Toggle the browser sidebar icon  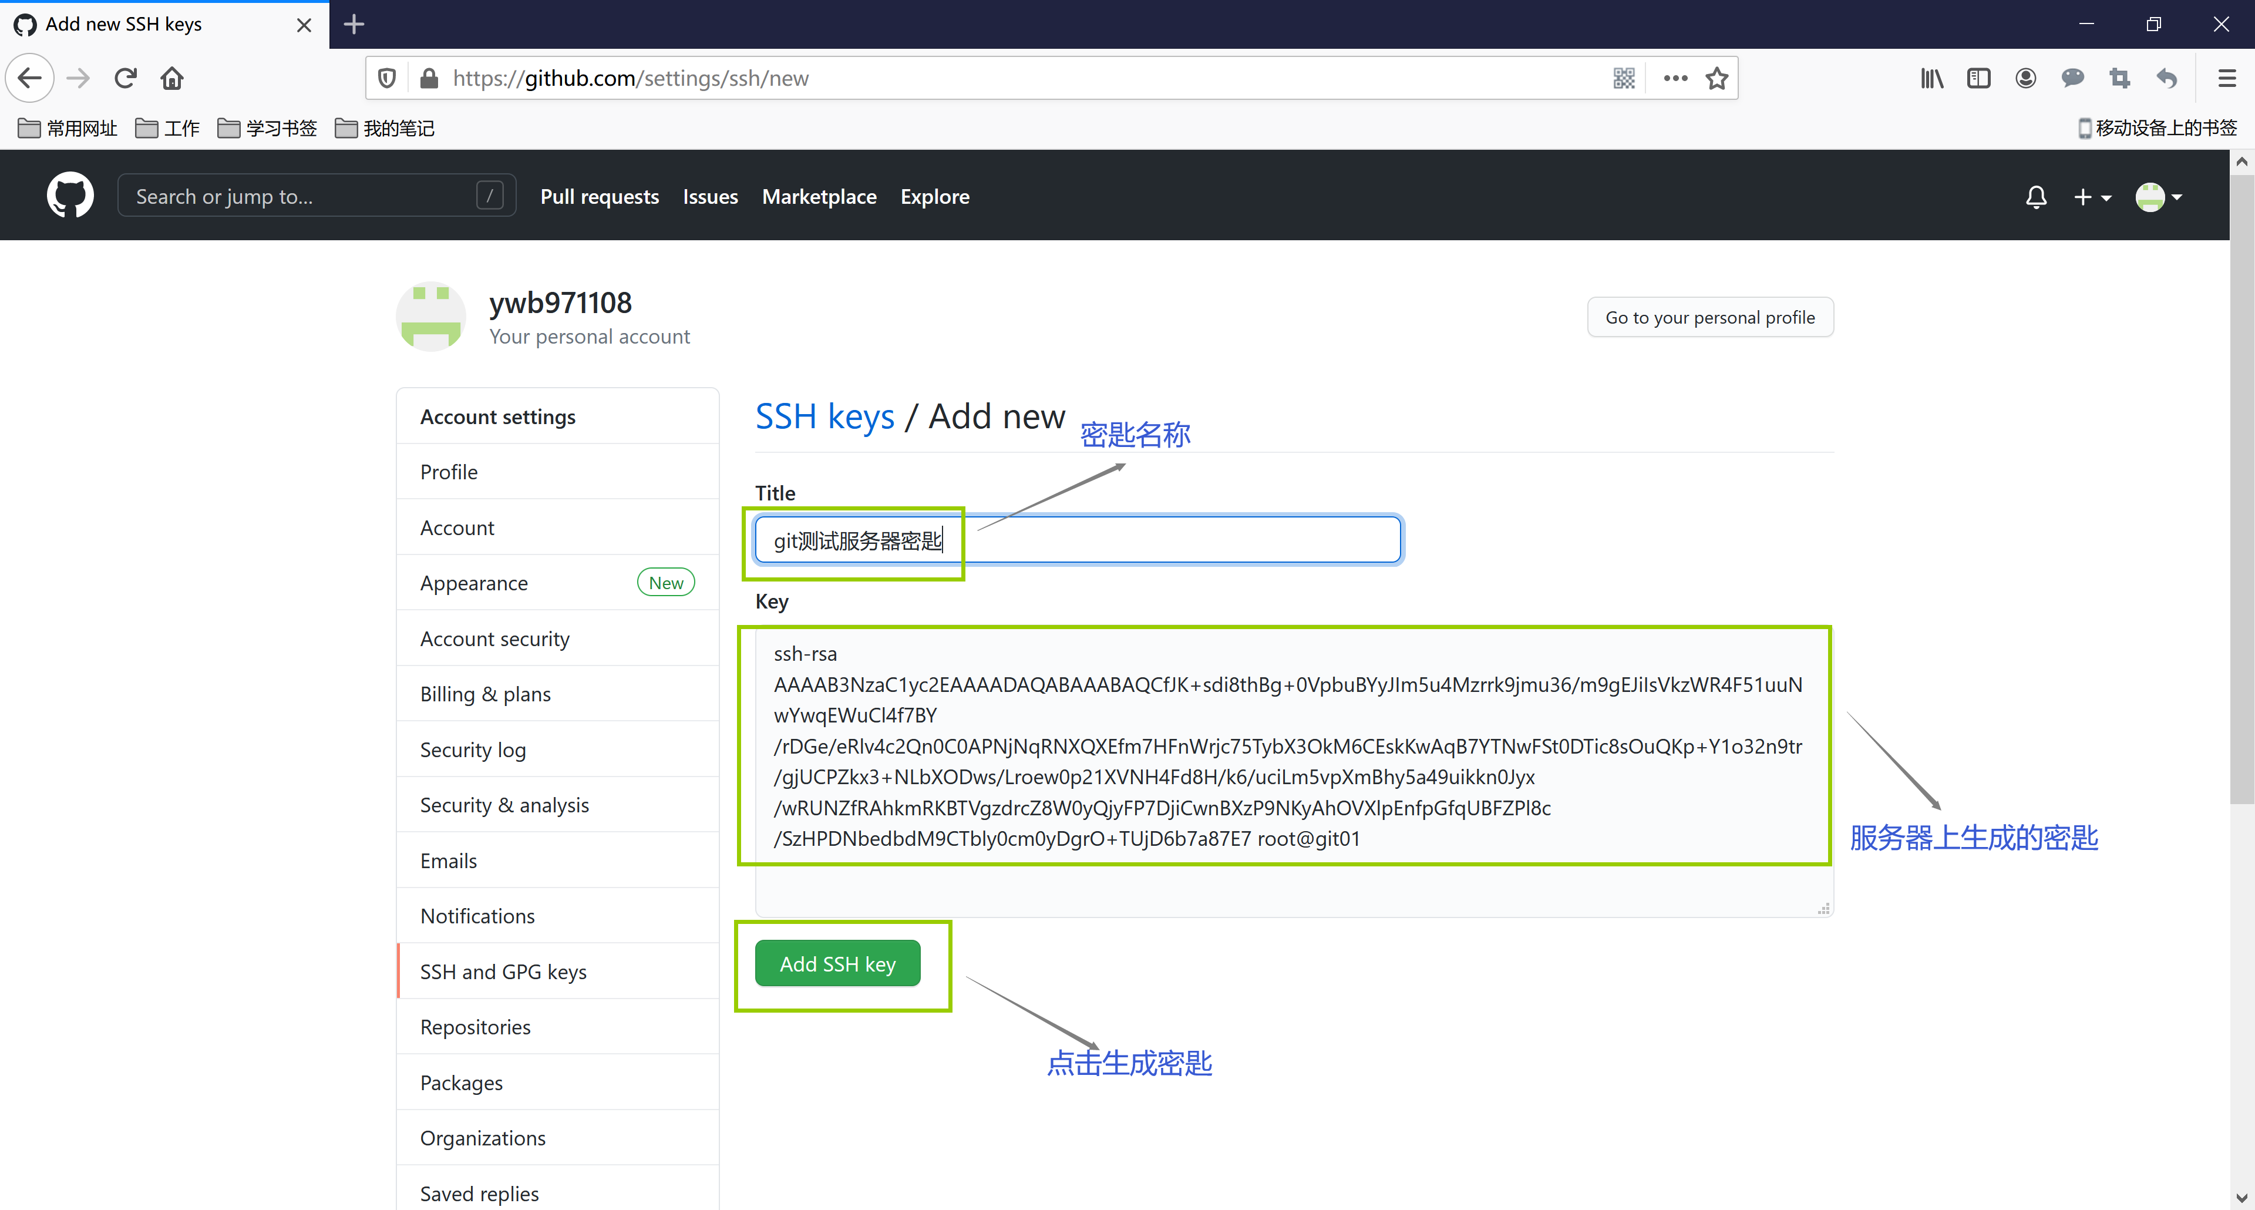point(1978,78)
